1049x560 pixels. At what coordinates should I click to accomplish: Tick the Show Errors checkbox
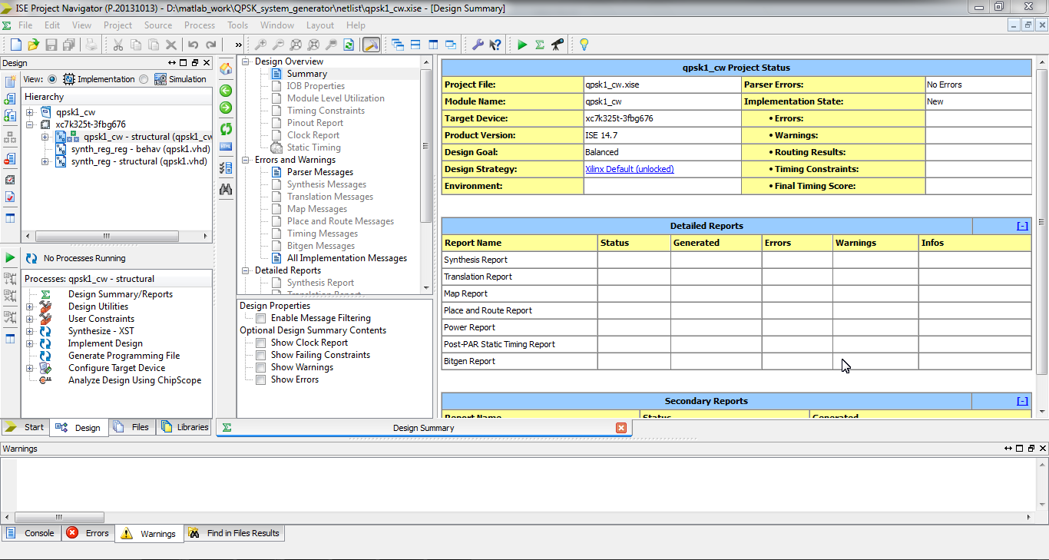tap(261, 379)
